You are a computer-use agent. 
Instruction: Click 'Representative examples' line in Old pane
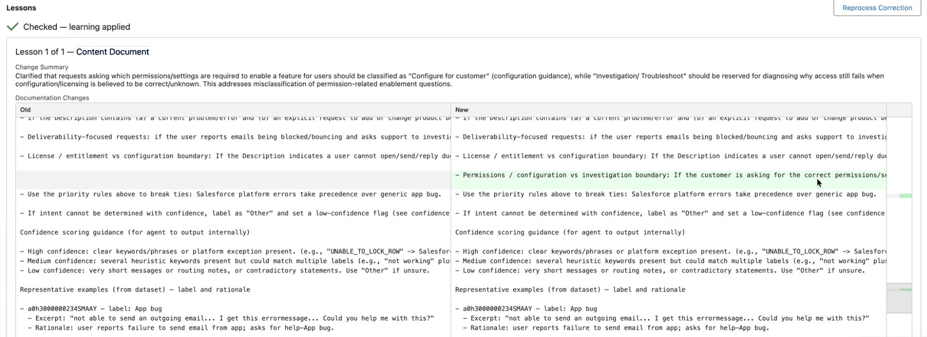pos(135,290)
